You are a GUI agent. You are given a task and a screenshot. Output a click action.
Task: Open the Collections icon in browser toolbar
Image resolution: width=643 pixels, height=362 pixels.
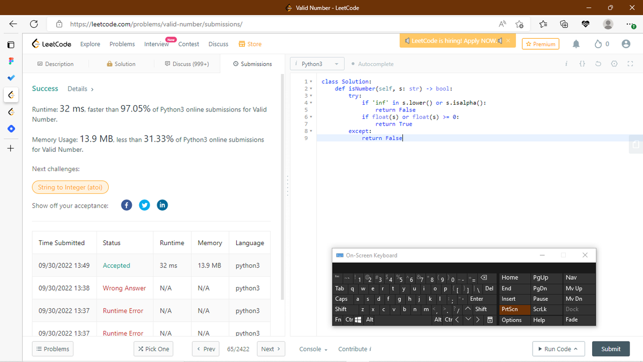(x=564, y=24)
